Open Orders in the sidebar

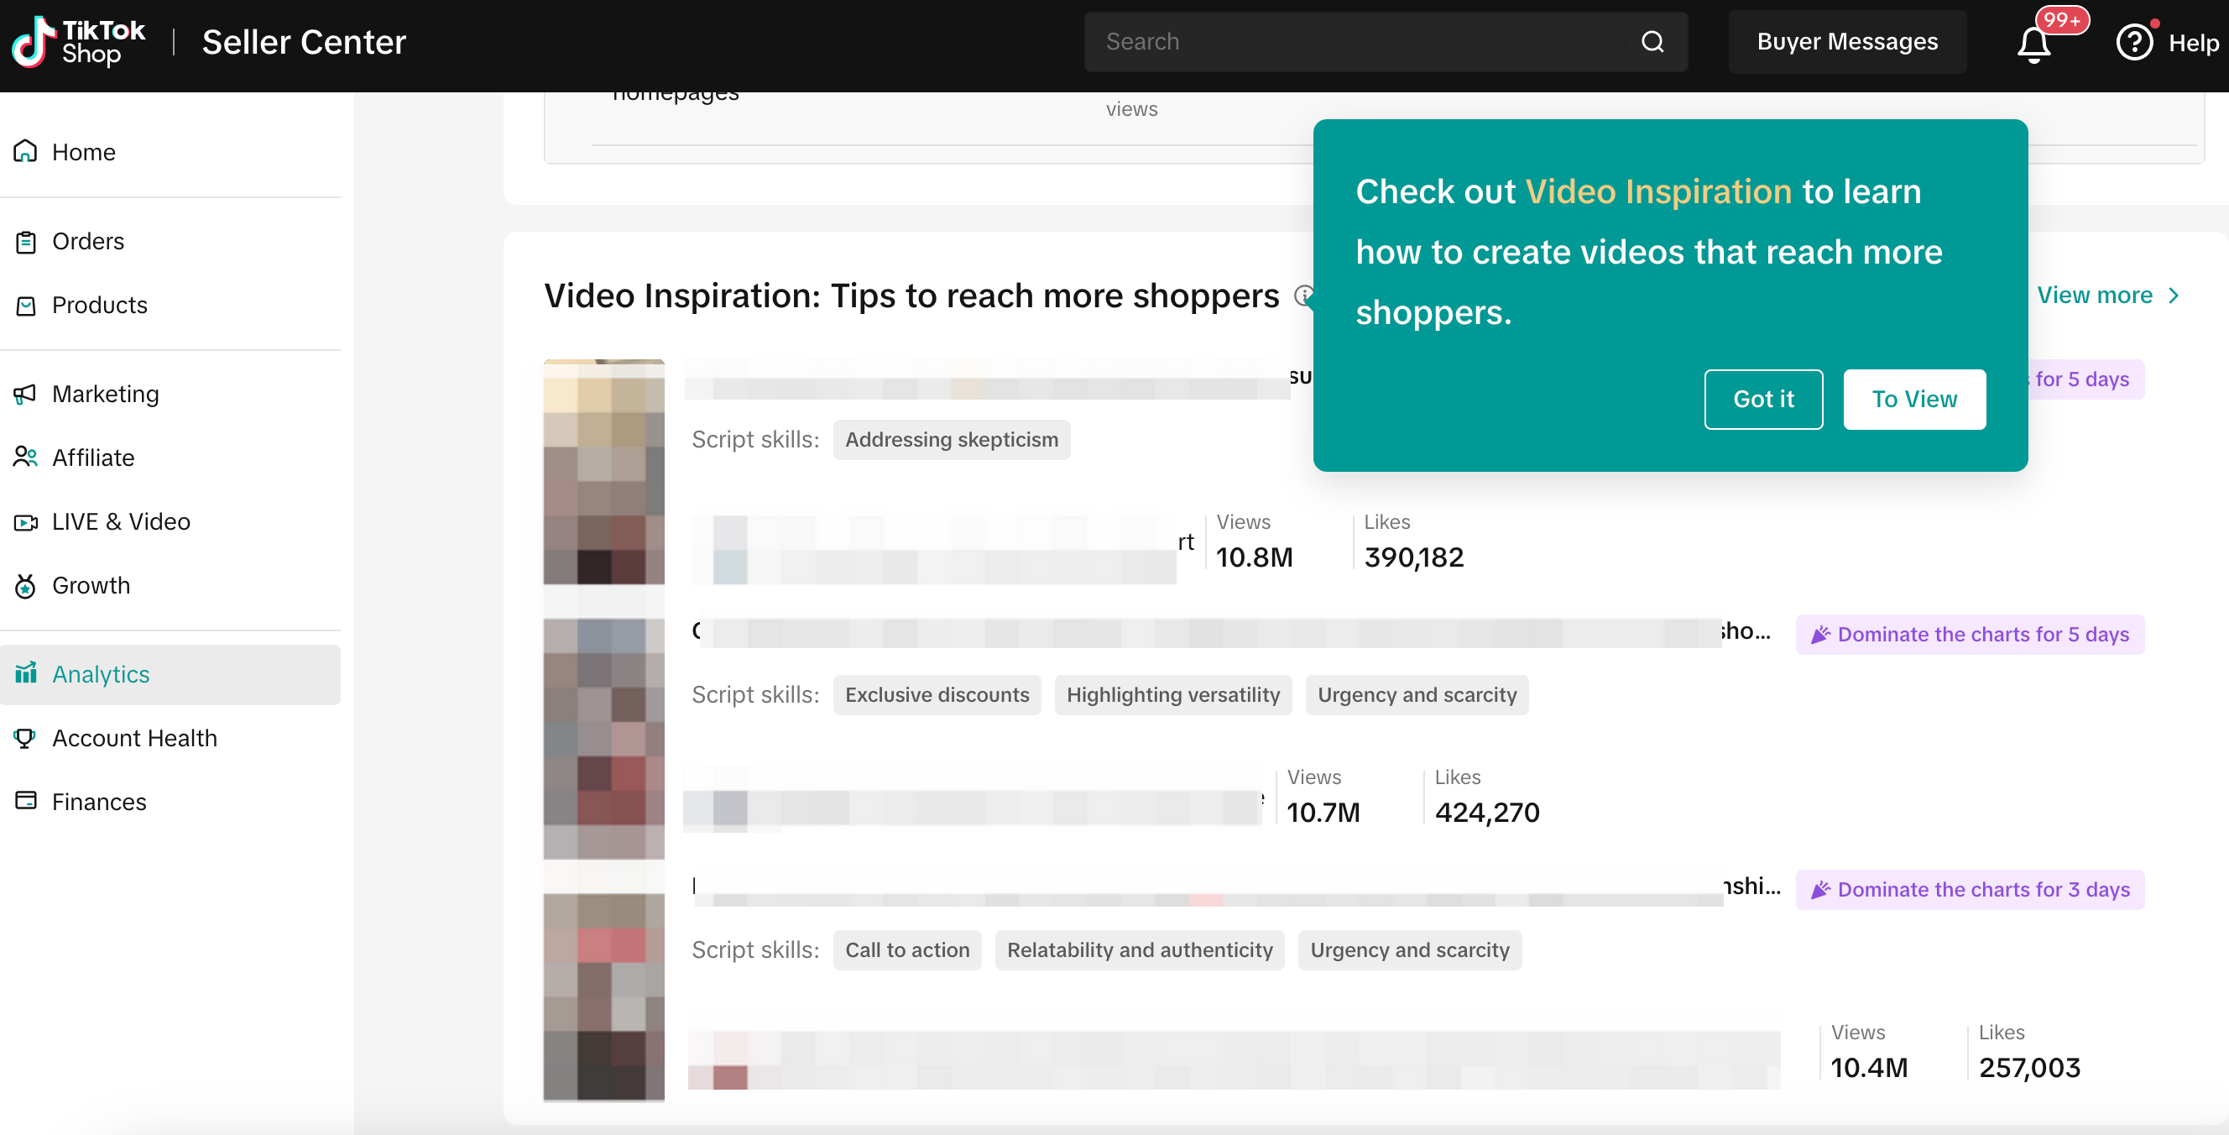click(x=87, y=241)
